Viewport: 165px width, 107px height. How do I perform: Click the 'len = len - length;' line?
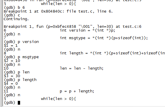point(82,68)
